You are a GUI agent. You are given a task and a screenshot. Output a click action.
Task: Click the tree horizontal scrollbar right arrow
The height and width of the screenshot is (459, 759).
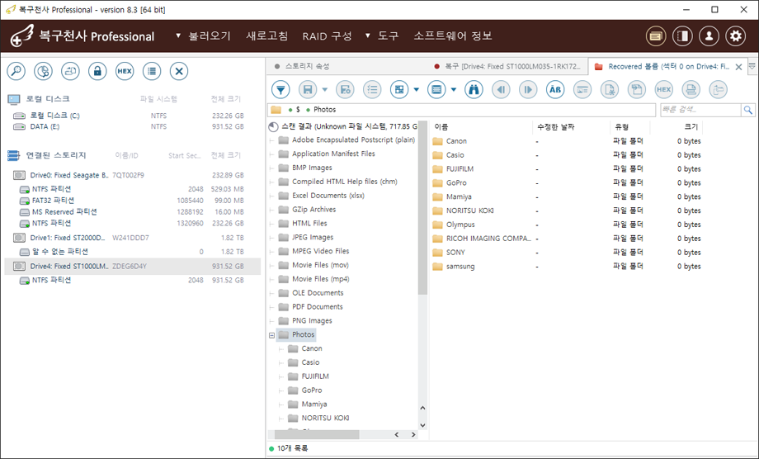[412, 435]
